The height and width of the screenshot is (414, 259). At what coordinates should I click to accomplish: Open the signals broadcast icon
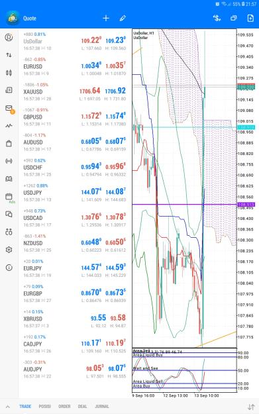tap(9, 161)
